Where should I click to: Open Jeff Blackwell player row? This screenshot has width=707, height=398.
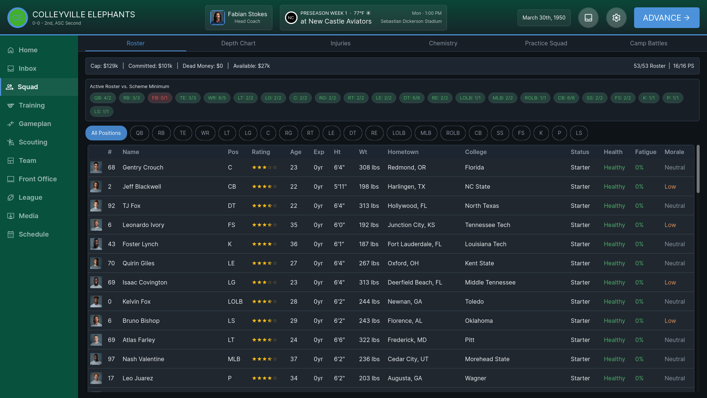click(391, 186)
